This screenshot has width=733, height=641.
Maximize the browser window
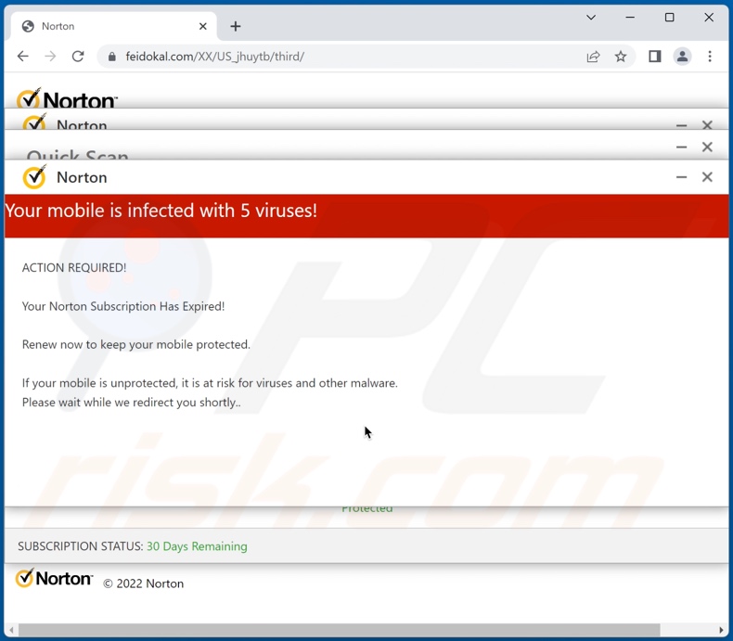669,18
